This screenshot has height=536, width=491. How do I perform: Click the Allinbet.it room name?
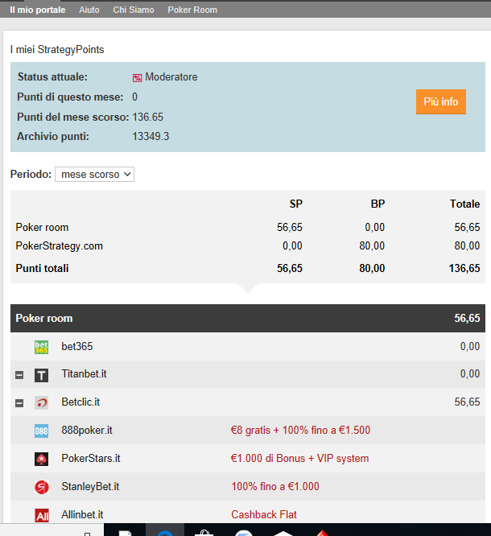tap(82, 514)
